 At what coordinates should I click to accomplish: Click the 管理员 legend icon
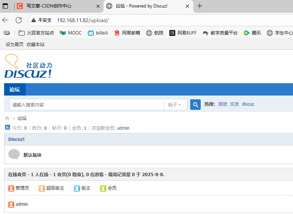11,188
